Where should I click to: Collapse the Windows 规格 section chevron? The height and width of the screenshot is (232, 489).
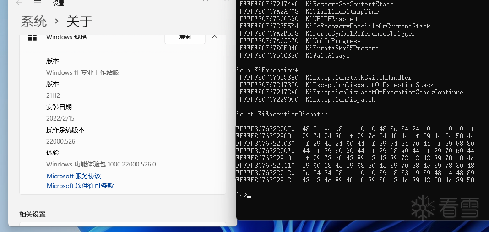[215, 37]
